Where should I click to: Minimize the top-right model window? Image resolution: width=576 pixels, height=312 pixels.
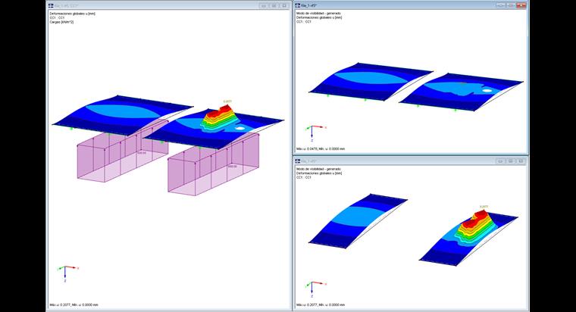tap(500, 5)
